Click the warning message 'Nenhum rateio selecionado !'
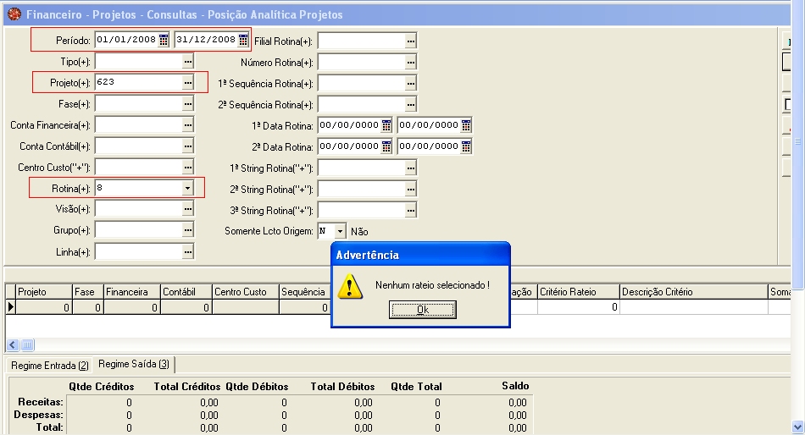The height and width of the screenshot is (435, 805). (x=432, y=285)
